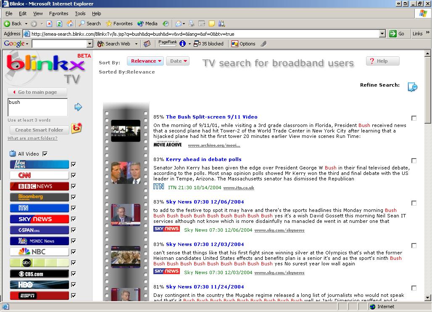Open the Tools menu
432x312 pixels.
[80, 13]
